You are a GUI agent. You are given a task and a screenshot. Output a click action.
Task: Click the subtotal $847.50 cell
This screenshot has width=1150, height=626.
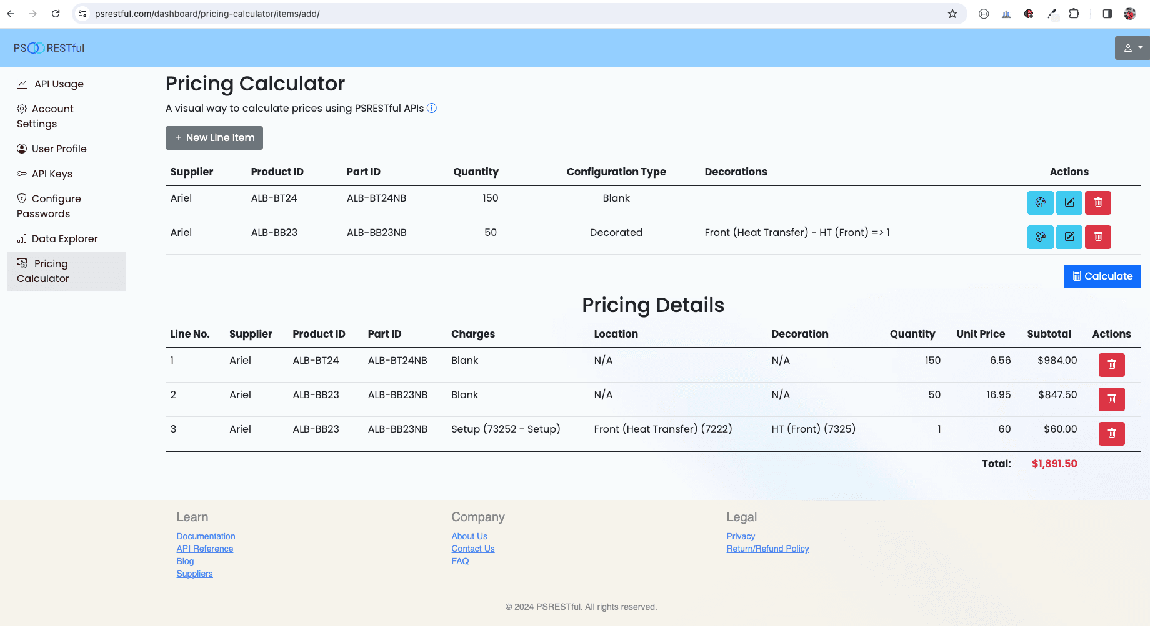point(1057,394)
